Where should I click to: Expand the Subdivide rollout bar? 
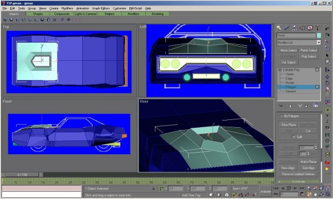click(299, 182)
